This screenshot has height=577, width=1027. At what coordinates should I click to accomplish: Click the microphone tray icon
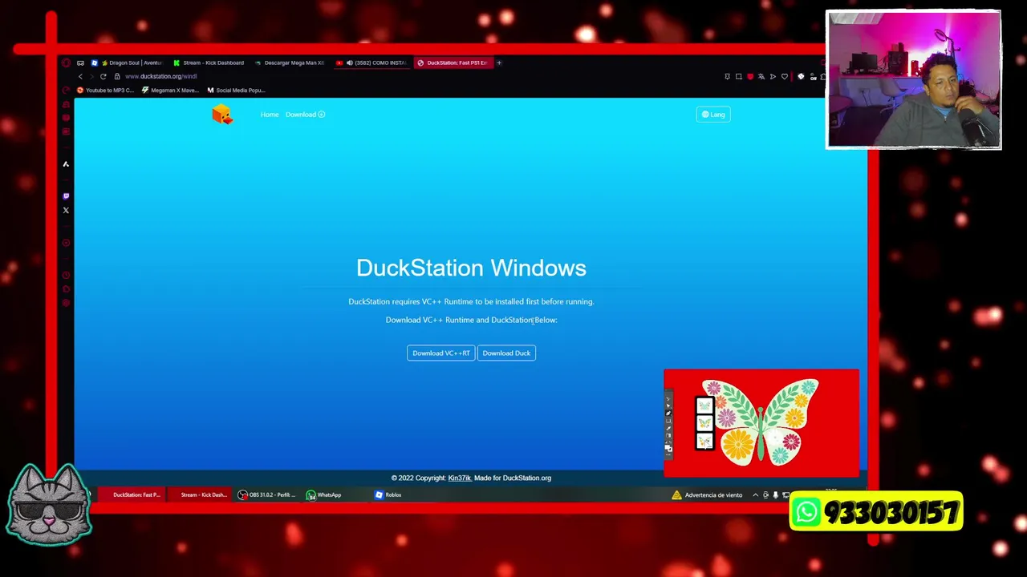(775, 494)
